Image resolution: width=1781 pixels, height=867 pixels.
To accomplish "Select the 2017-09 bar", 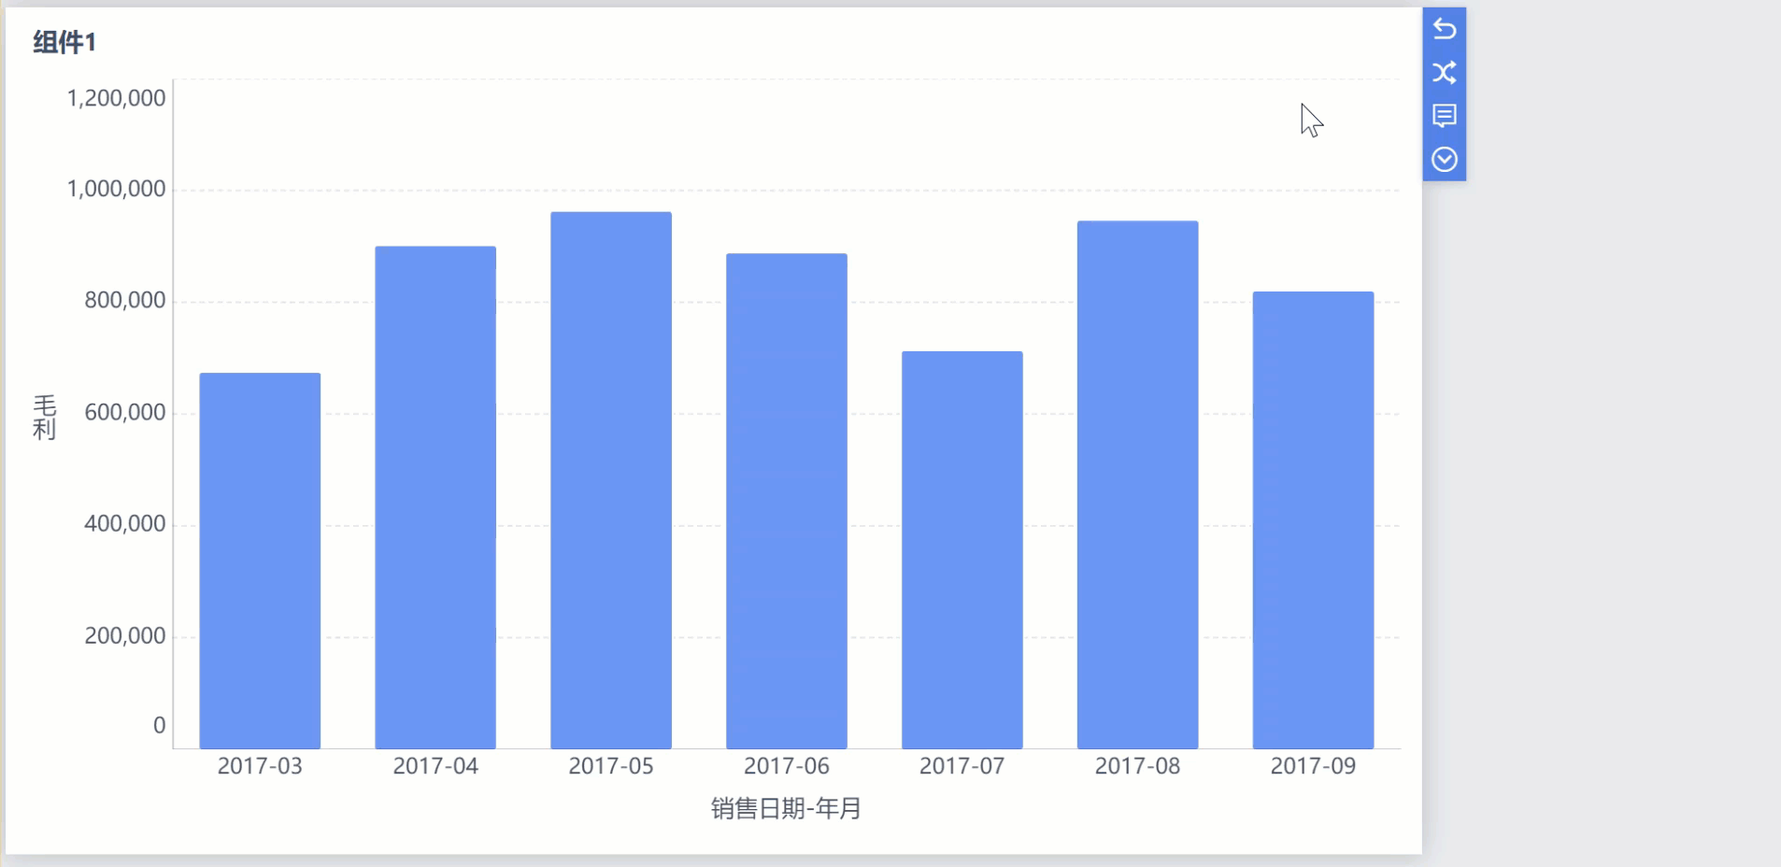I will tap(1313, 519).
